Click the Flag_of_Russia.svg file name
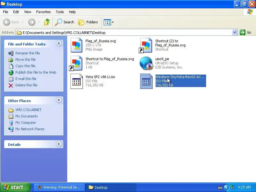Image resolution: width=256 pixels, height=192 pixels. [x=100, y=41]
